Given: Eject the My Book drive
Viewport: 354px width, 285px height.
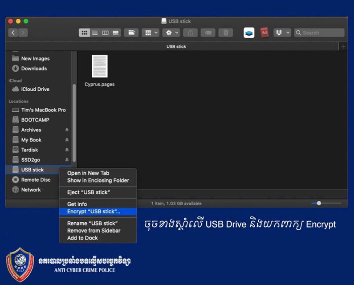Looking at the screenshot, I should coord(67,140).
